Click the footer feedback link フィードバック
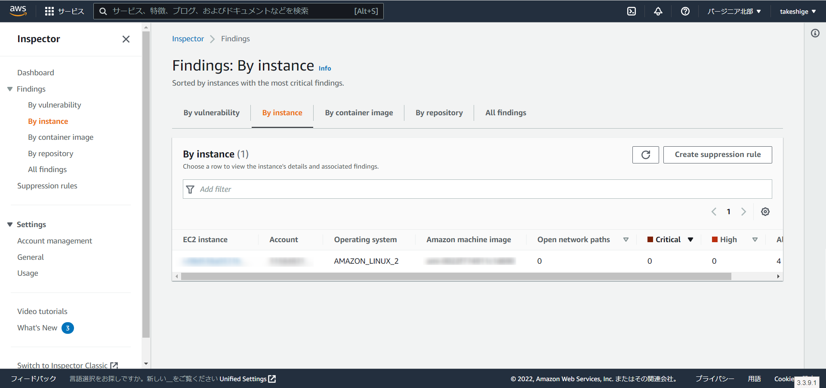826x388 pixels. (x=34, y=379)
